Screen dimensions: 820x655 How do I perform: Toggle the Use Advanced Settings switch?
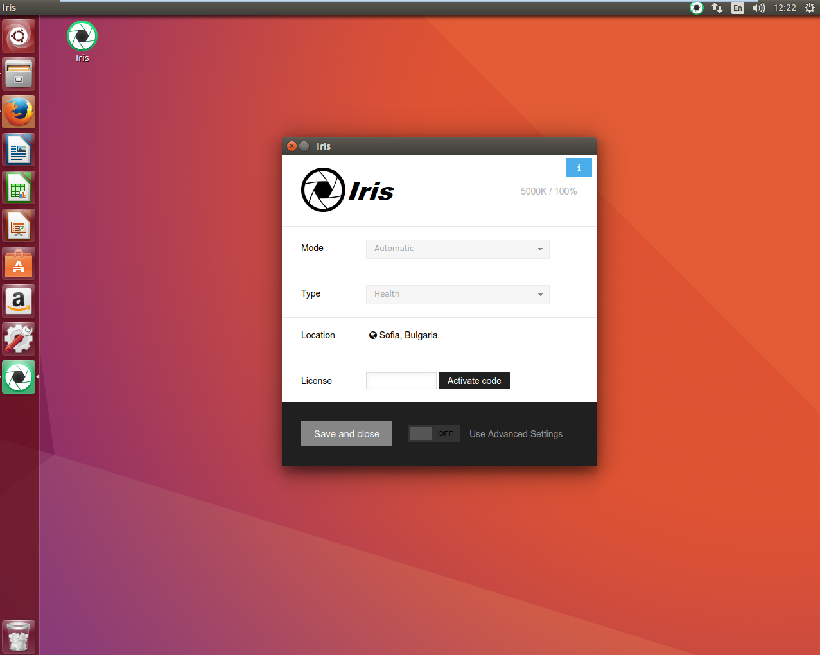[434, 433]
